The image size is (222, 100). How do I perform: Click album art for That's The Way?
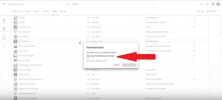(16, 75)
